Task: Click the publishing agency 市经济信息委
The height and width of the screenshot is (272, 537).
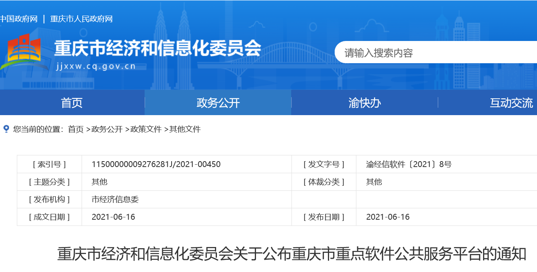Action: click(x=115, y=199)
